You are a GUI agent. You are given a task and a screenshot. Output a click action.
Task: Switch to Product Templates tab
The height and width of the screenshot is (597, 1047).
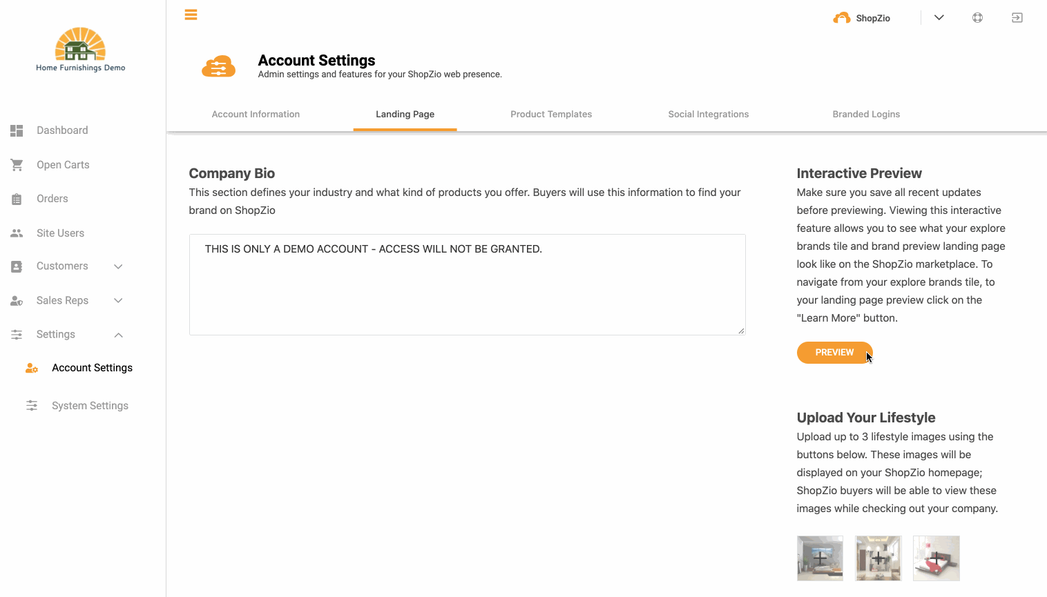click(x=551, y=115)
